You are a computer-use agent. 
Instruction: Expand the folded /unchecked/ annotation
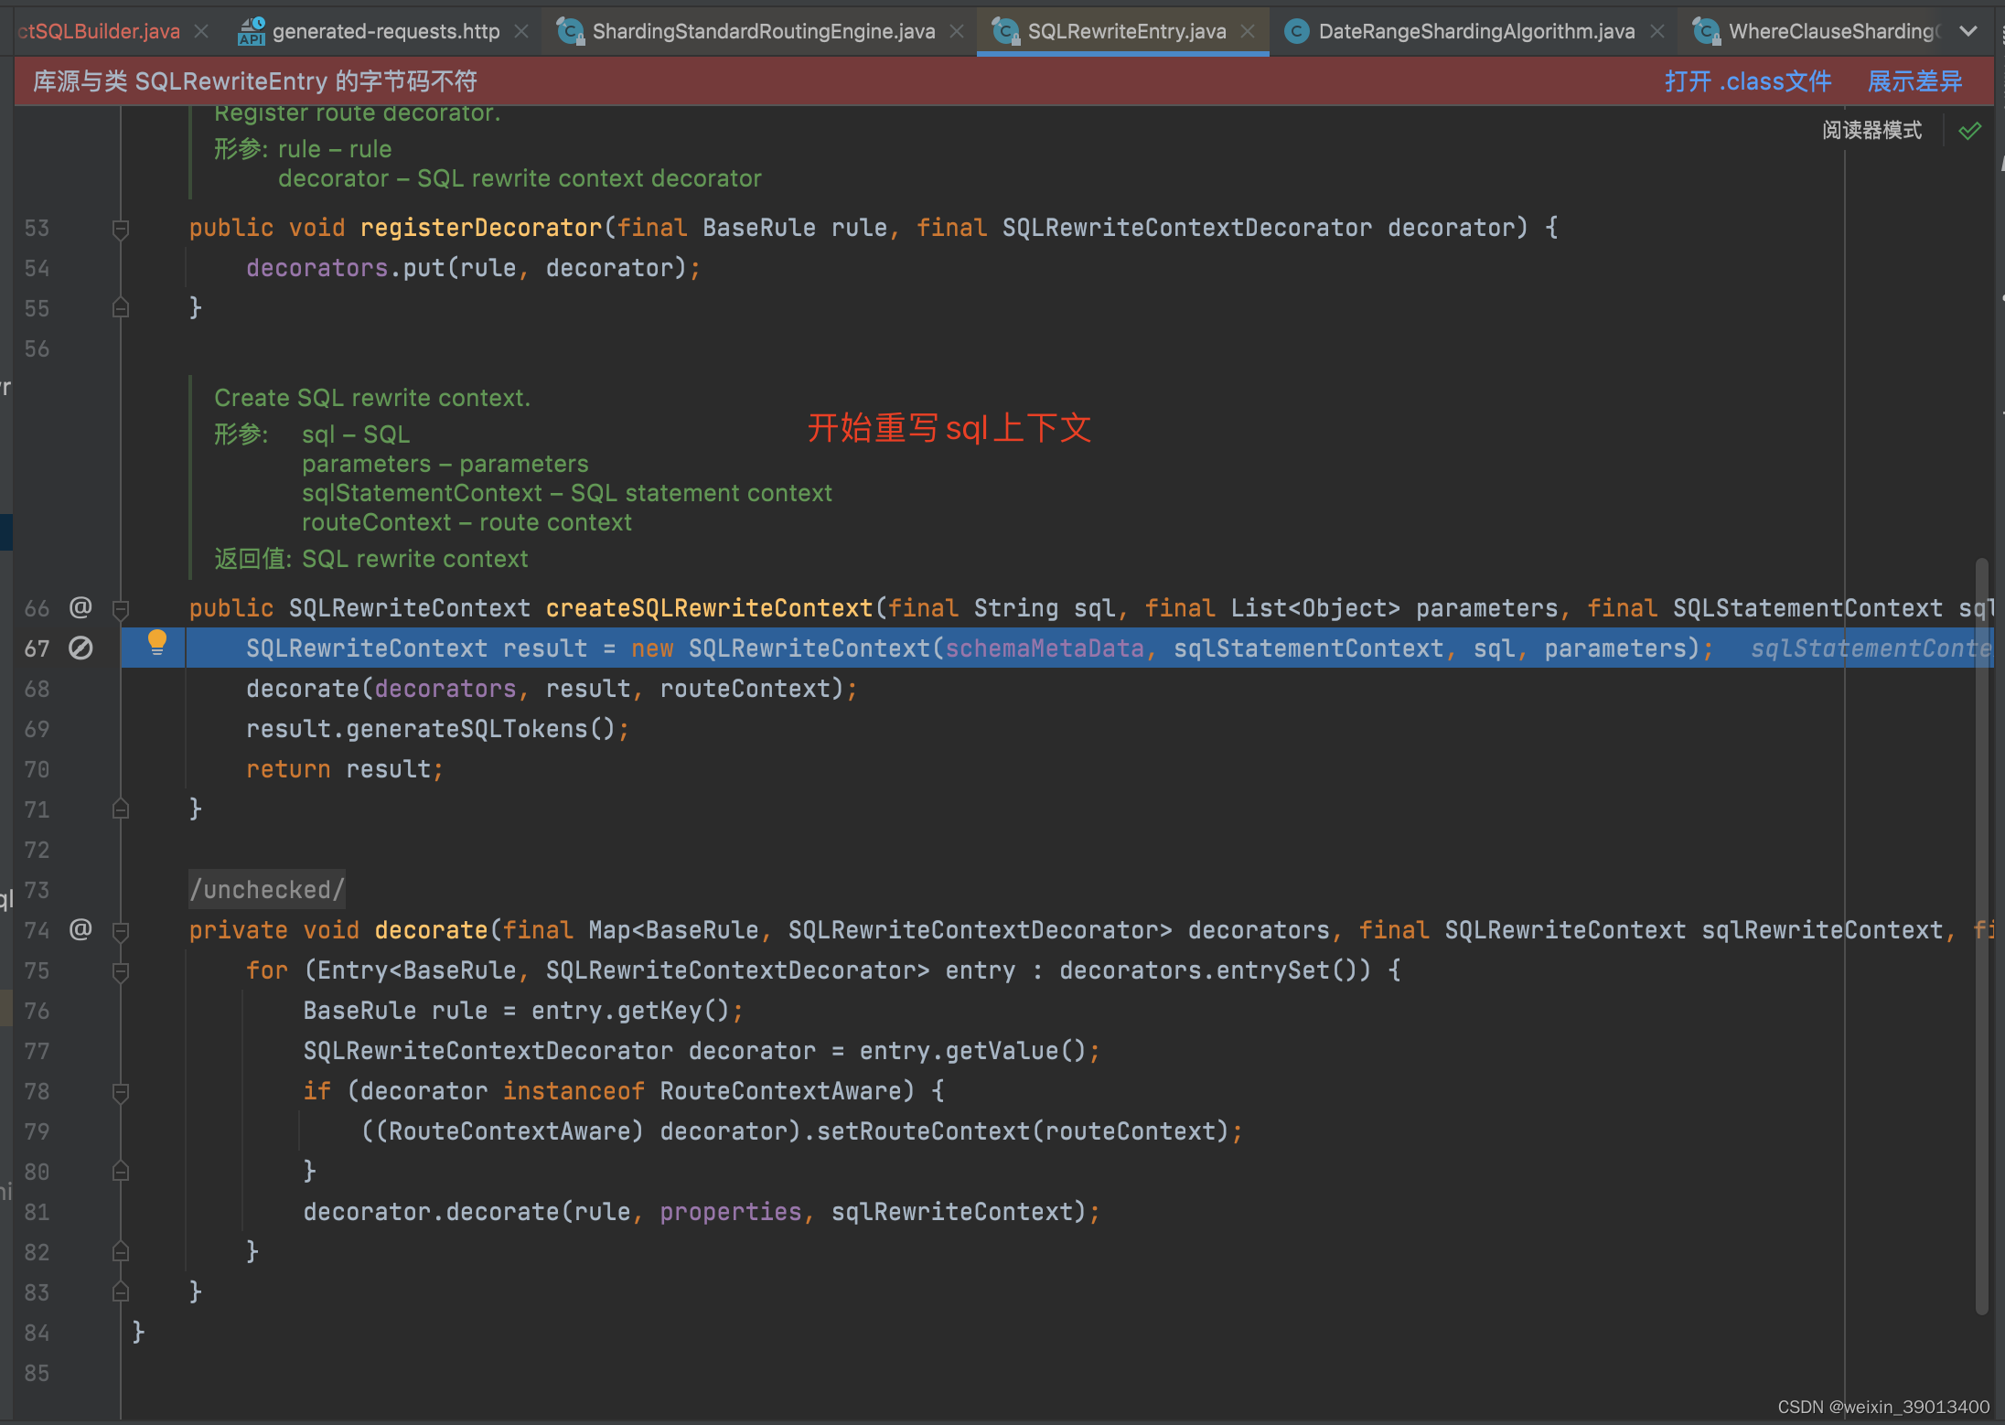[266, 889]
